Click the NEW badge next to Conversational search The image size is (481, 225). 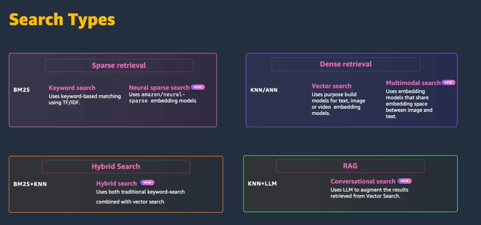click(x=404, y=181)
